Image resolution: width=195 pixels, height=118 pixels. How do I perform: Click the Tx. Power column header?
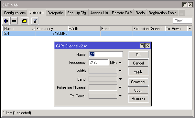(176, 29)
